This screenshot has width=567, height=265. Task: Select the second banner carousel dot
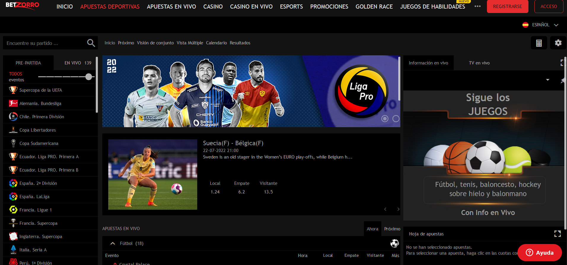click(x=396, y=119)
